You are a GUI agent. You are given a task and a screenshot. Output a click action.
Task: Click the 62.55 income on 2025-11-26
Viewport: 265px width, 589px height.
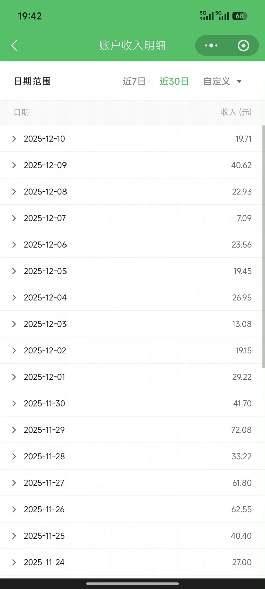(x=241, y=509)
